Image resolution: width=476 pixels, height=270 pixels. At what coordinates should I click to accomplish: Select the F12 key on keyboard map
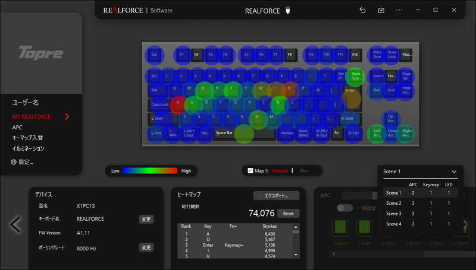355,55
